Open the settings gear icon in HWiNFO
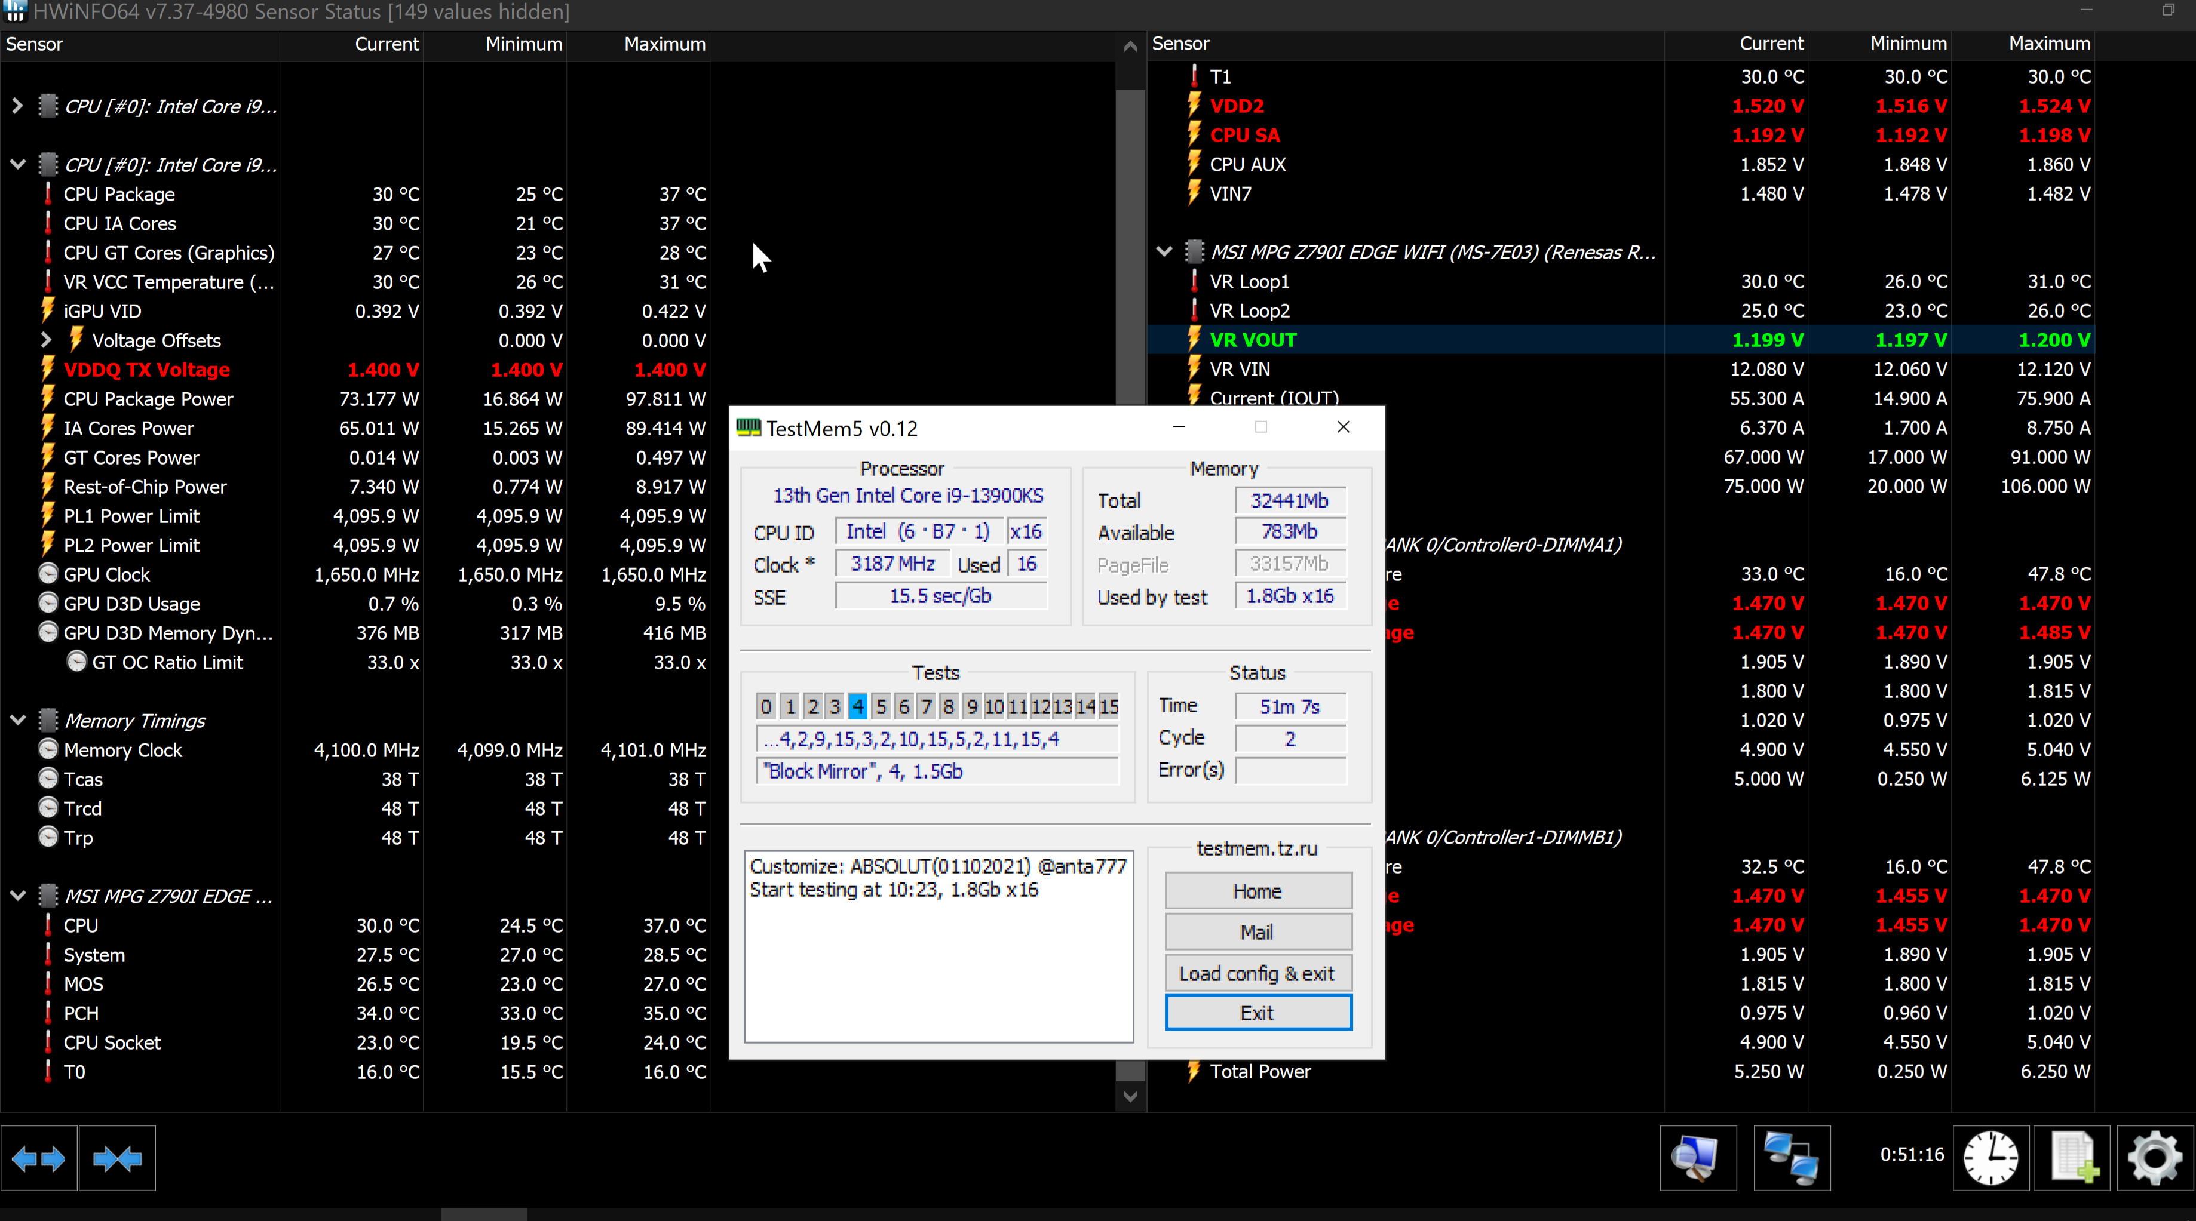Viewport: 2196px width, 1221px height. point(2154,1157)
